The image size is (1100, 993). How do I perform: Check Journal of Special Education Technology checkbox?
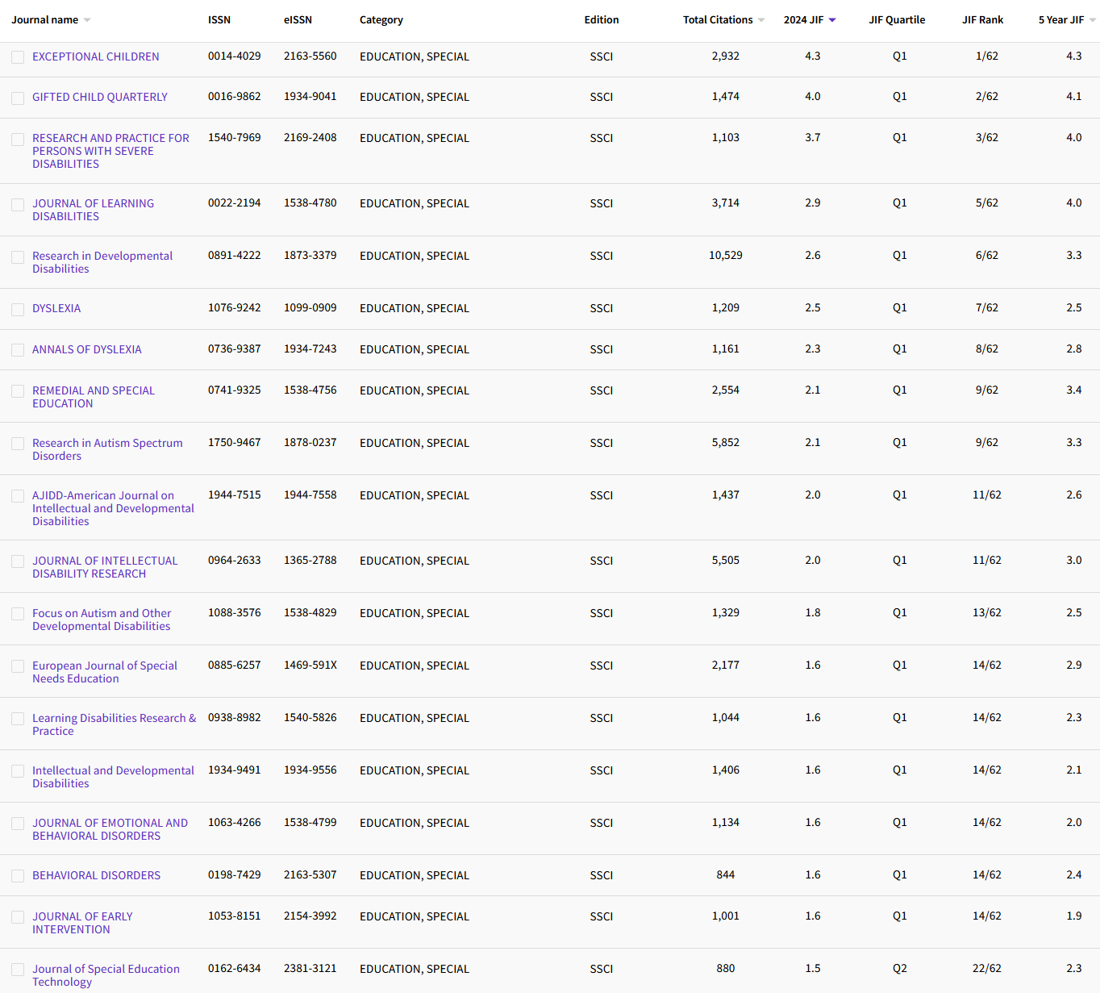point(18,970)
